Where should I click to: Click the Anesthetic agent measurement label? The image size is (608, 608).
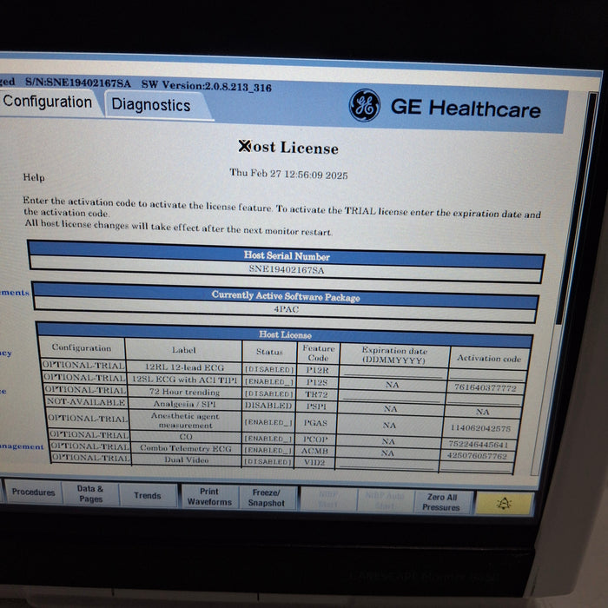click(185, 420)
